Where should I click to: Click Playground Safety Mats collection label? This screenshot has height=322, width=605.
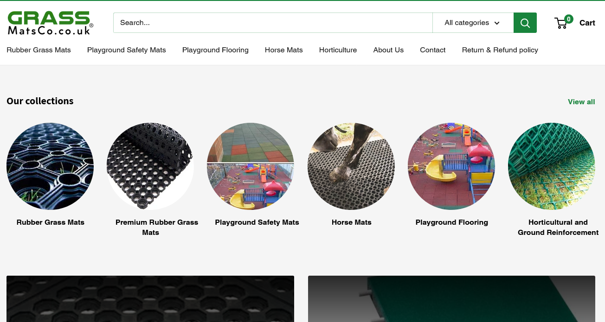(x=257, y=222)
